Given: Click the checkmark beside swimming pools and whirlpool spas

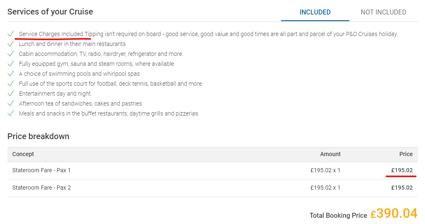Looking at the screenshot, I should (x=11, y=74).
